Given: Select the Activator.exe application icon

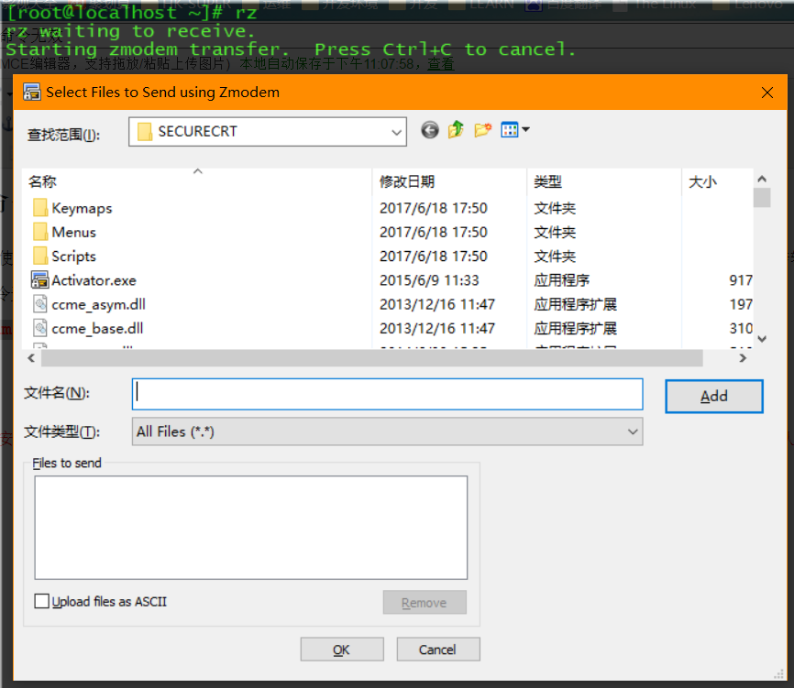Looking at the screenshot, I should [40, 279].
